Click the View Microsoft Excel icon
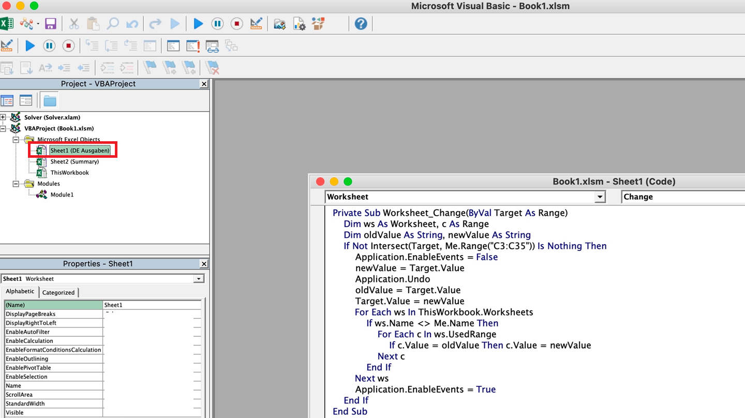 tap(7, 24)
